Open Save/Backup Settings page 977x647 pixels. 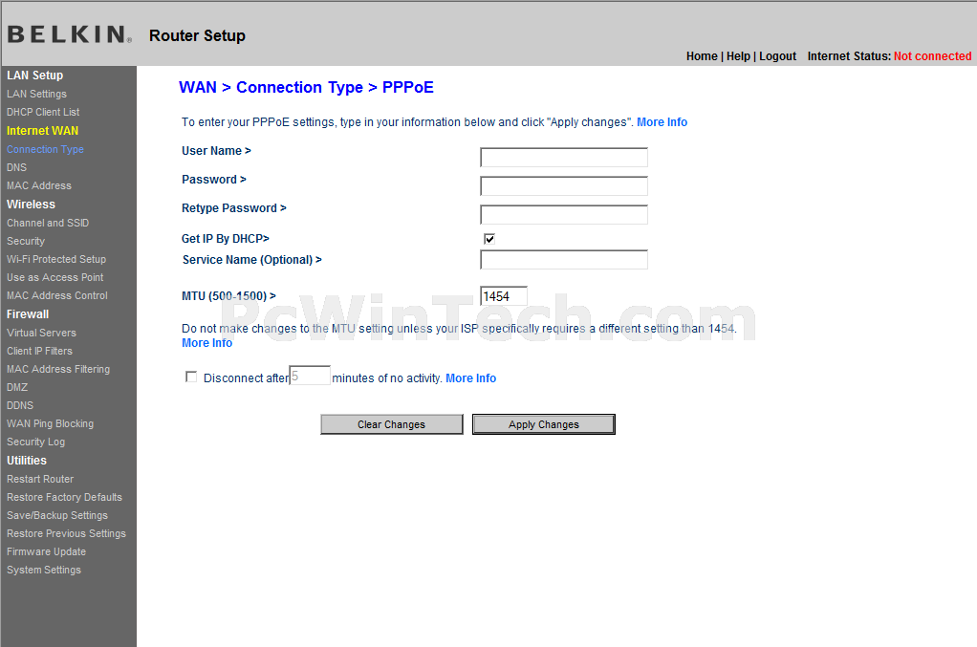point(57,515)
